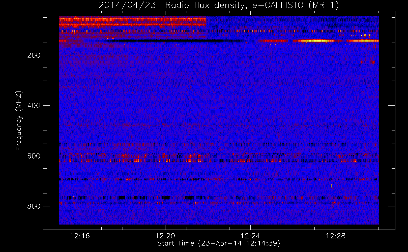Click the 'Frequency (MHZ)' axis label
This screenshot has height=252, width=408.
19,121
